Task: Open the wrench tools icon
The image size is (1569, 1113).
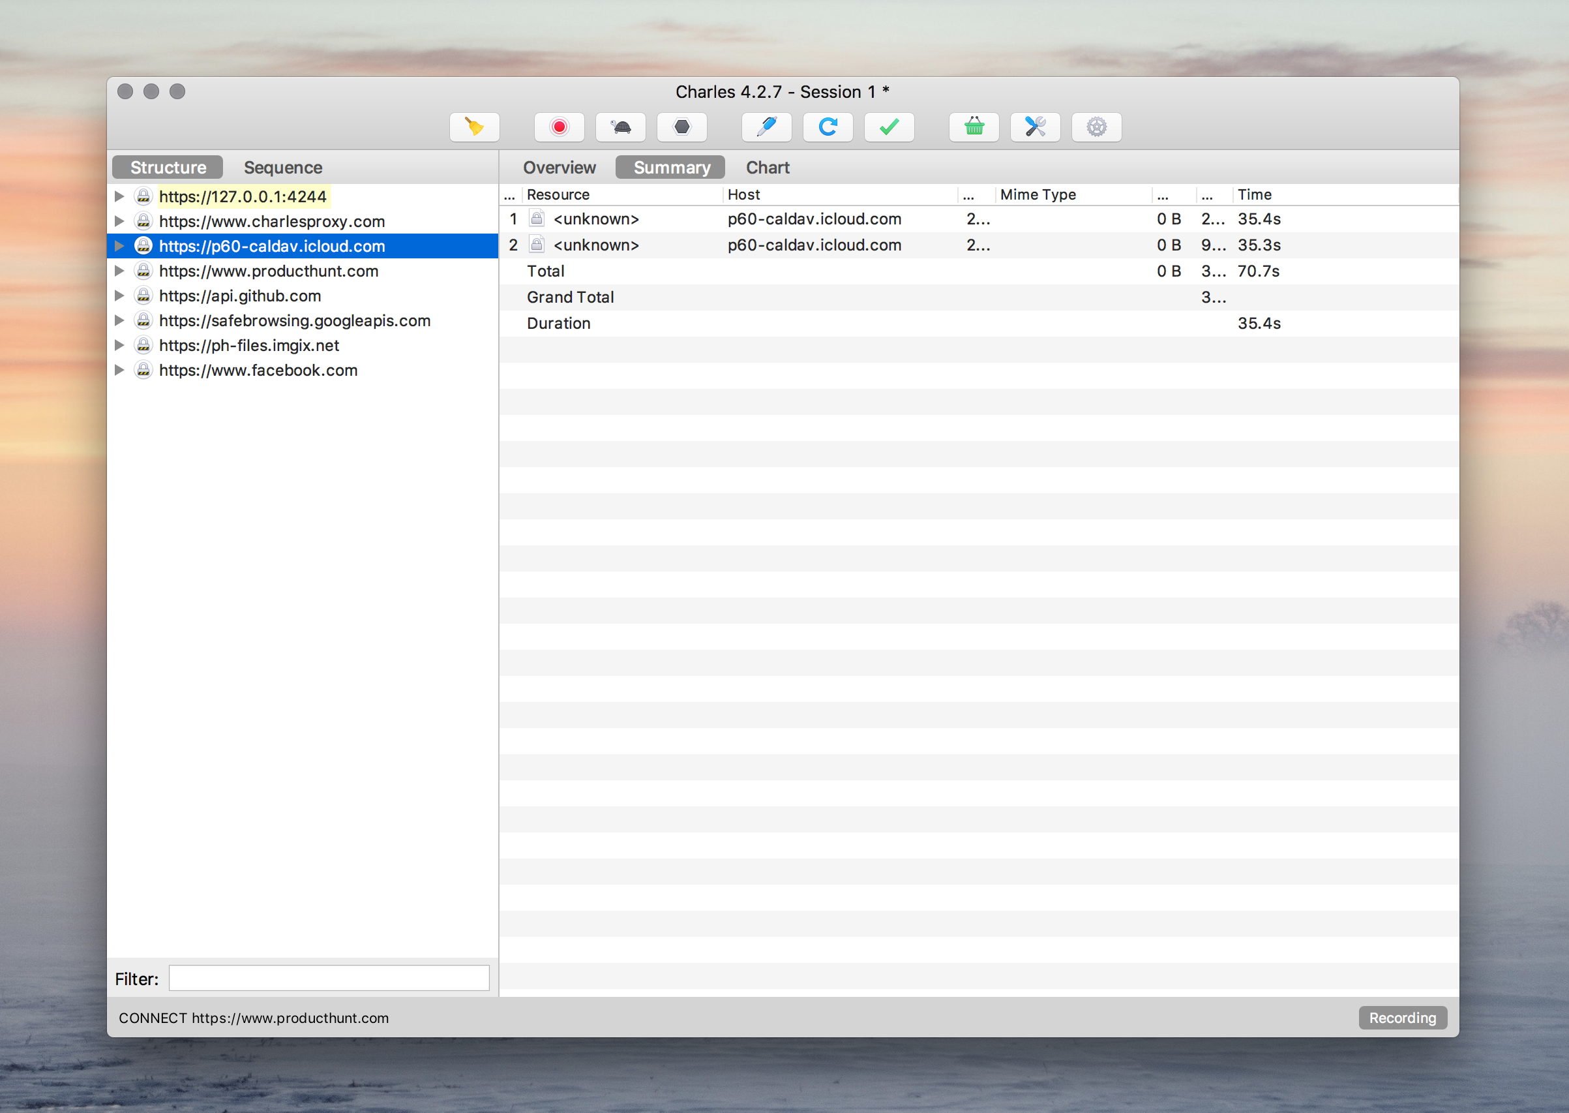Action: point(1035,127)
